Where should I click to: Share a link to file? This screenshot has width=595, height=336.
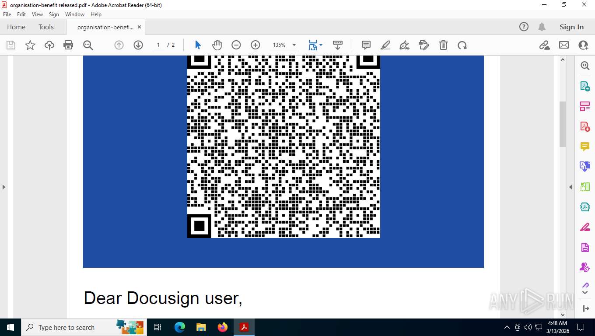pos(544,45)
